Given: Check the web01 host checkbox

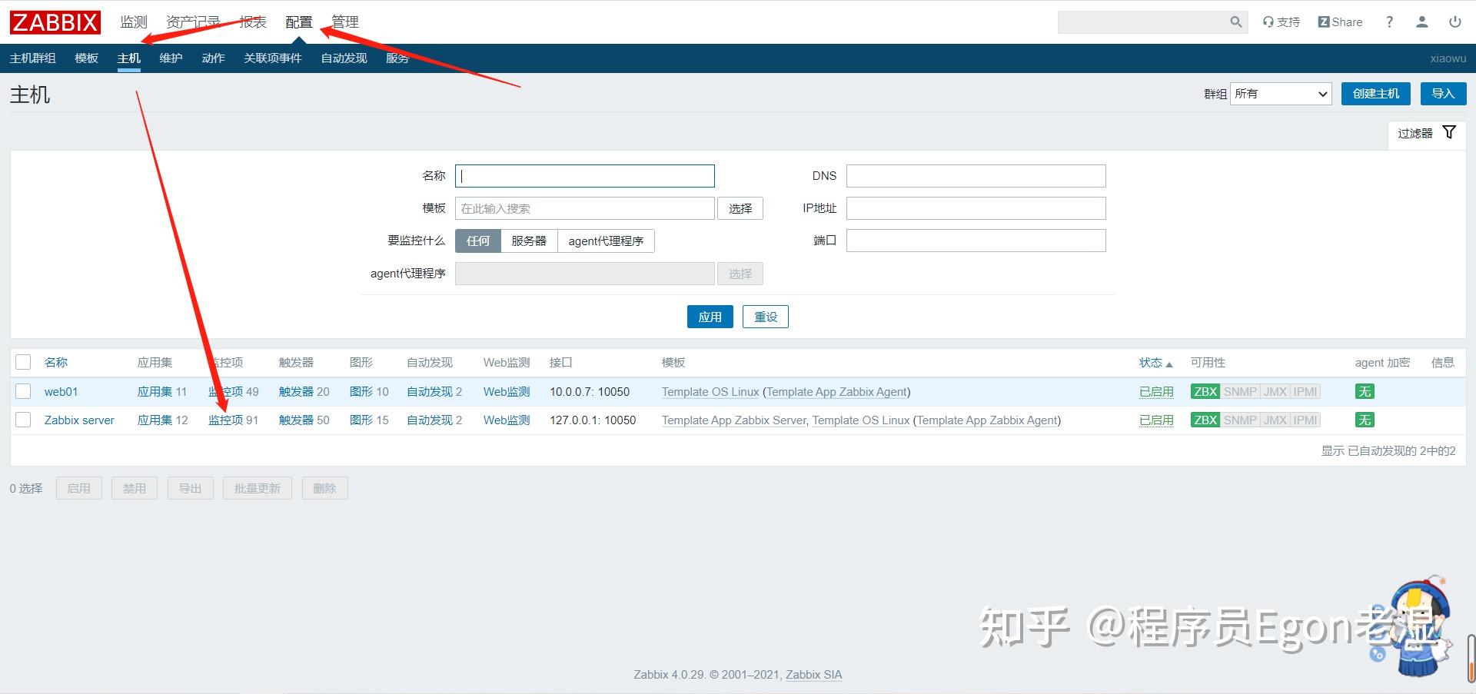Looking at the screenshot, I should pos(22,391).
